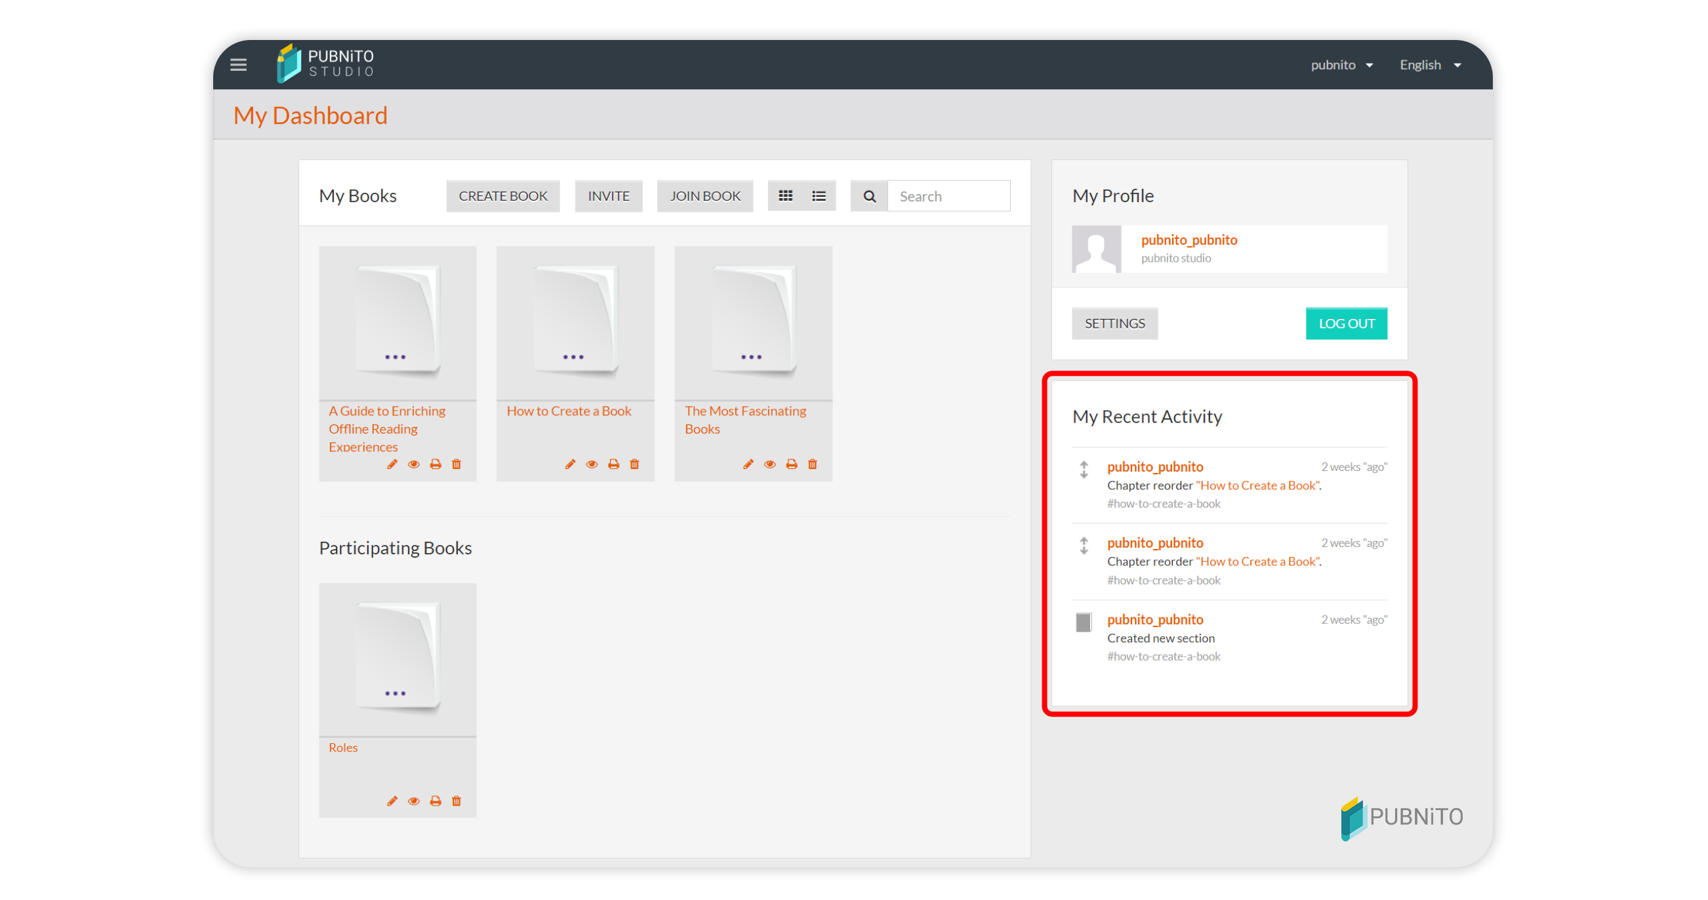Switch My Books to grid view

786,196
